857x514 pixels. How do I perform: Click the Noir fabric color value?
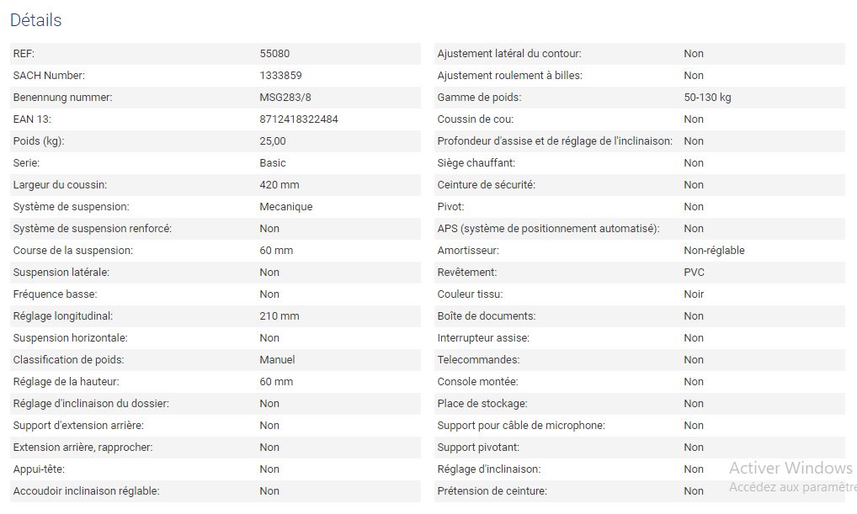[694, 294]
